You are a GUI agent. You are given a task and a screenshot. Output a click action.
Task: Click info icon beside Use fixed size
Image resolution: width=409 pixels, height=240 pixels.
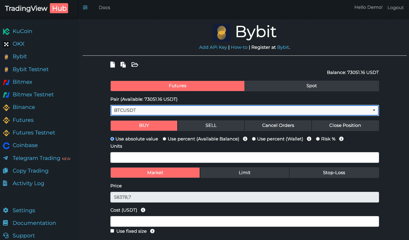click(x=152, y=231)
